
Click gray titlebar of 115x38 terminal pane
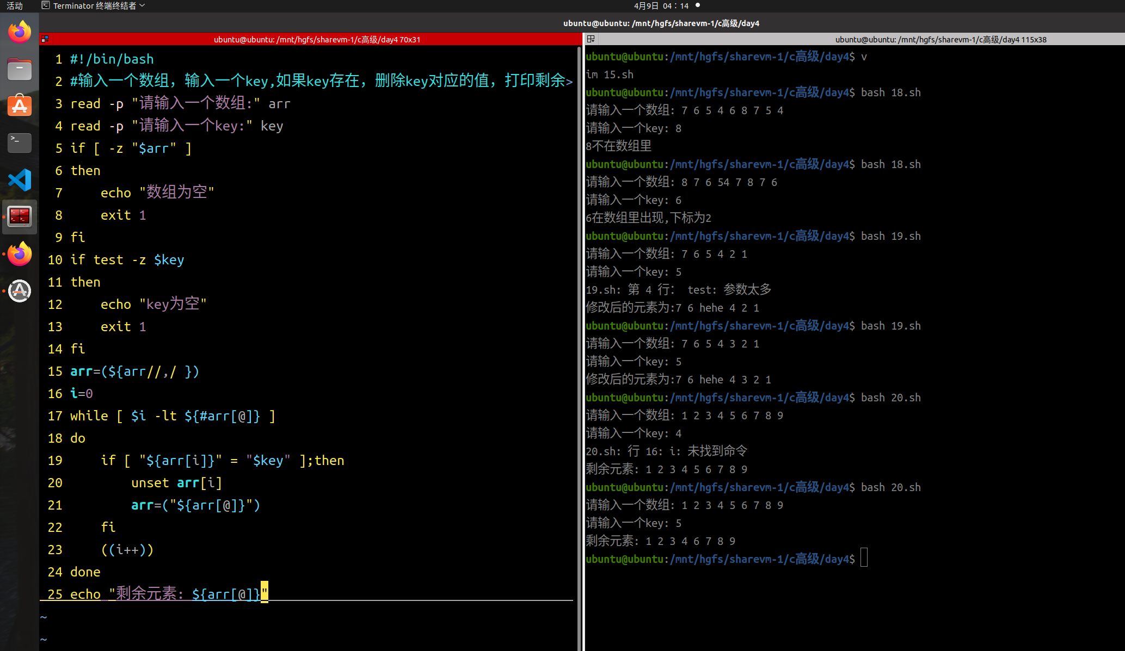[x=940, y=39]
